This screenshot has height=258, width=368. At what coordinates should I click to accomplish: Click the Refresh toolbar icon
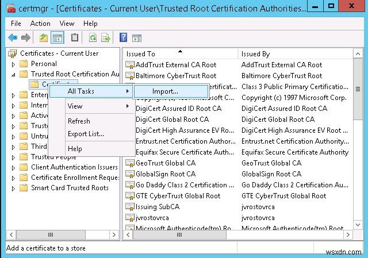click(93, 37)
